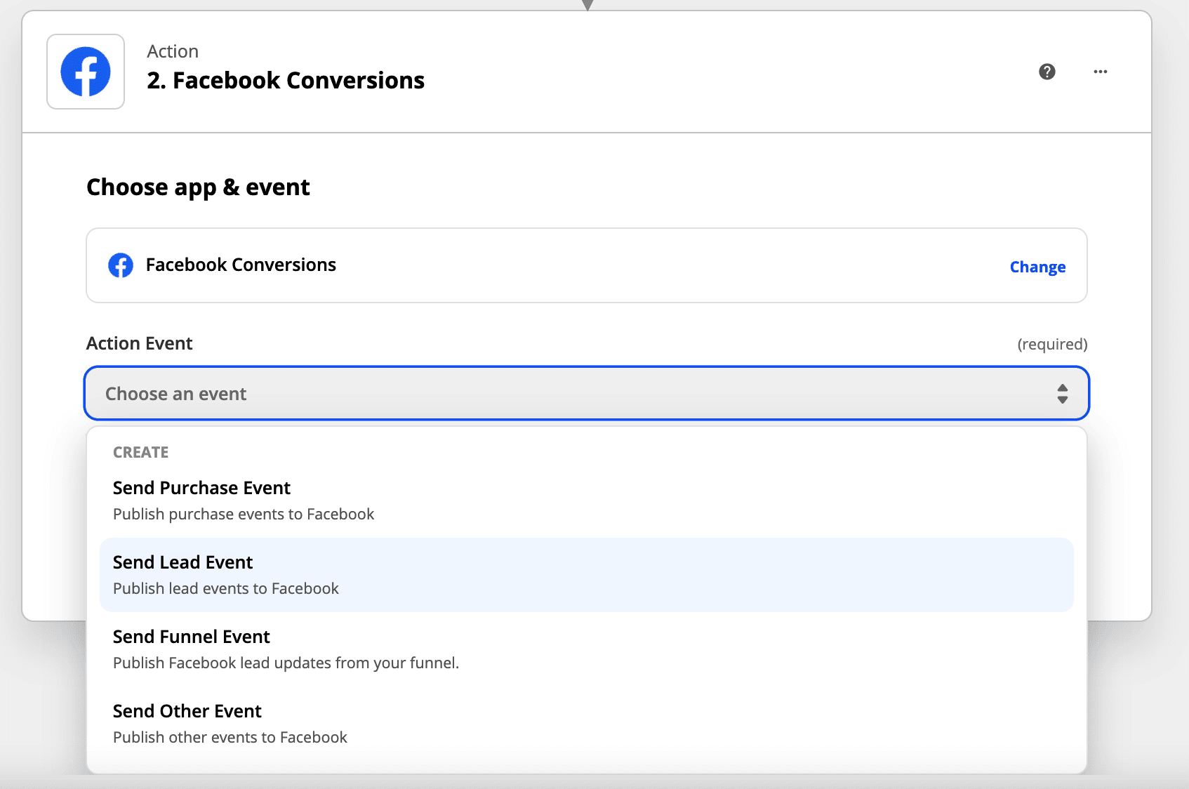The height and width of the screenshot is (789, 1189).
Task: Open the help question mark icon
Action: tap(1047, 72)
